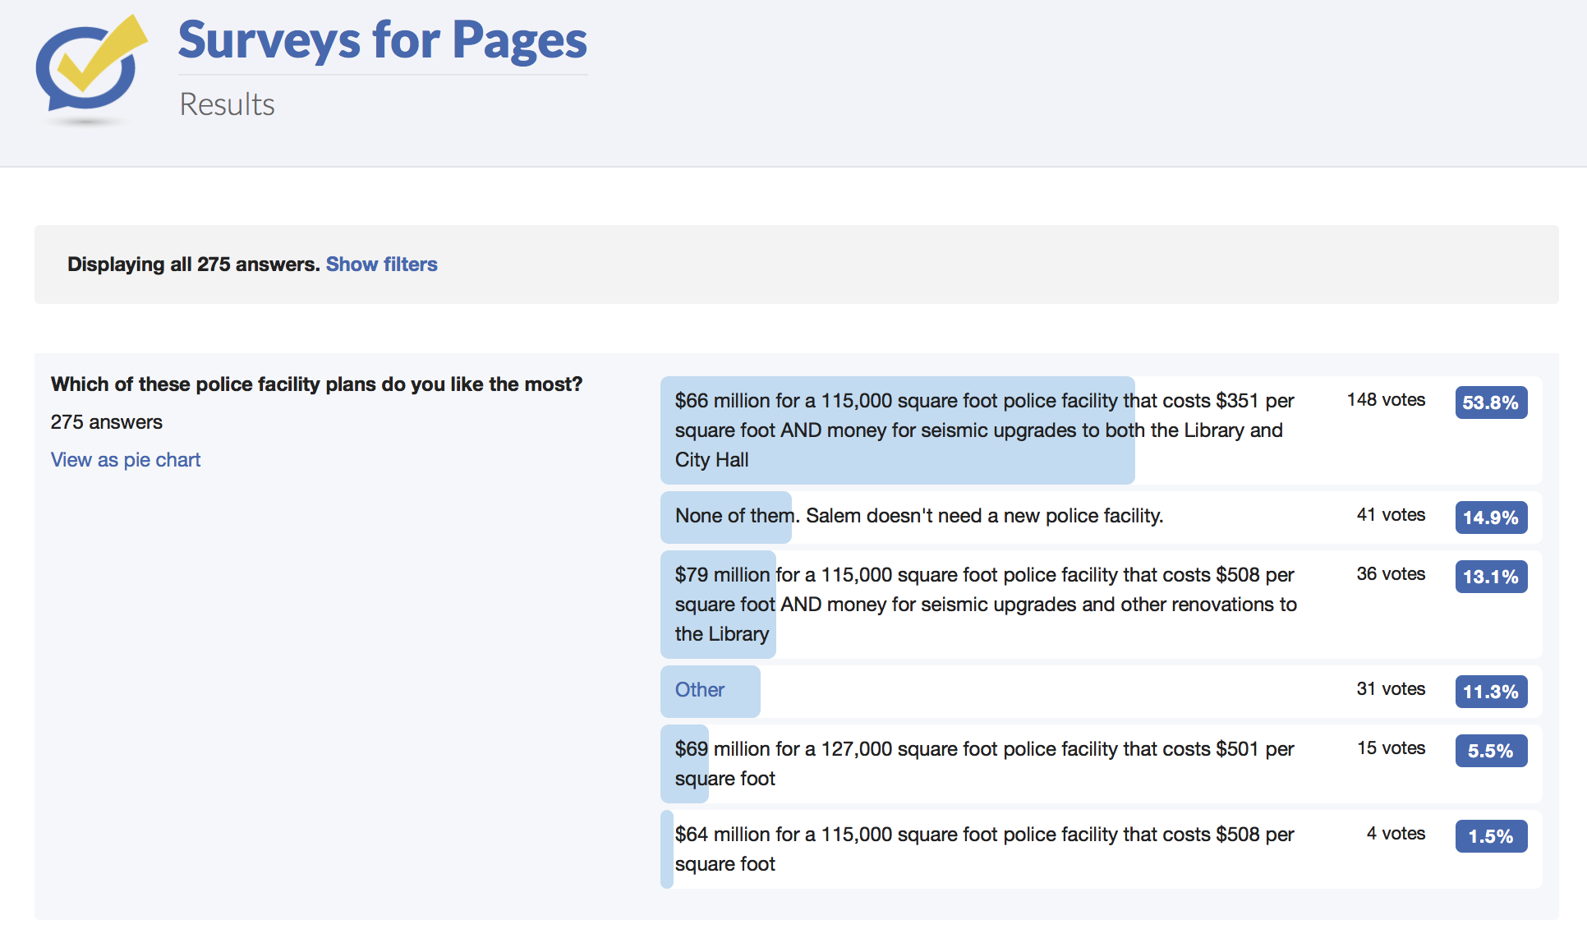Switch to View as pie chart
This screenshot has width=1587, height=943.
[126, 460]
